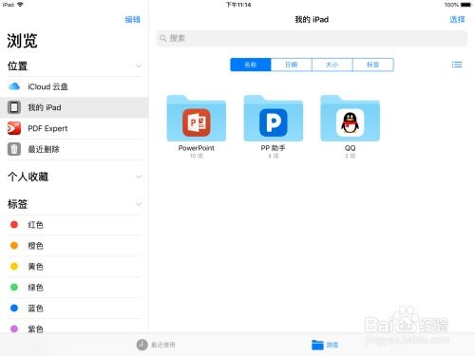Screen dimensions: 475x356
Task: Click the battery status icon
Action: click(466, 5)
